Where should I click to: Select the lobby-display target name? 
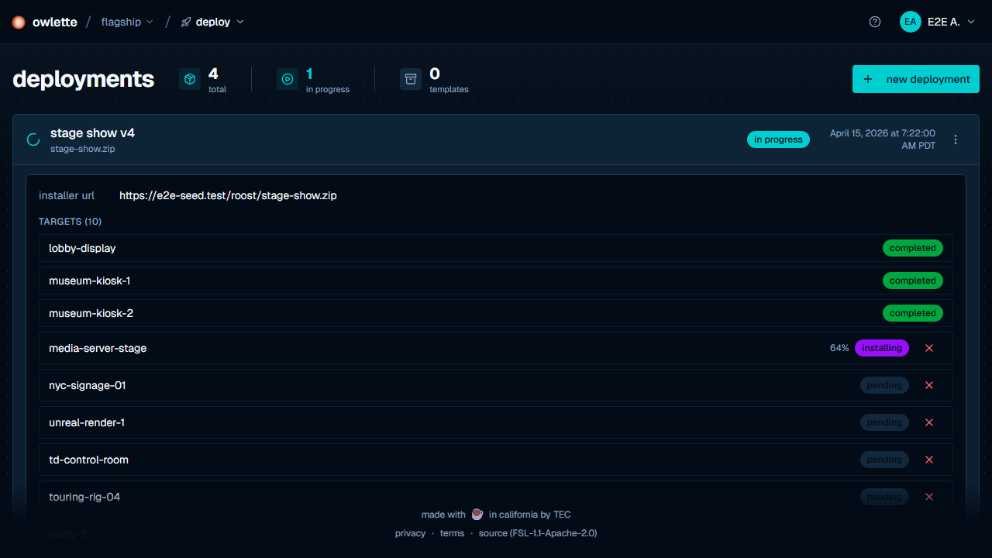(x=82, y=248)
